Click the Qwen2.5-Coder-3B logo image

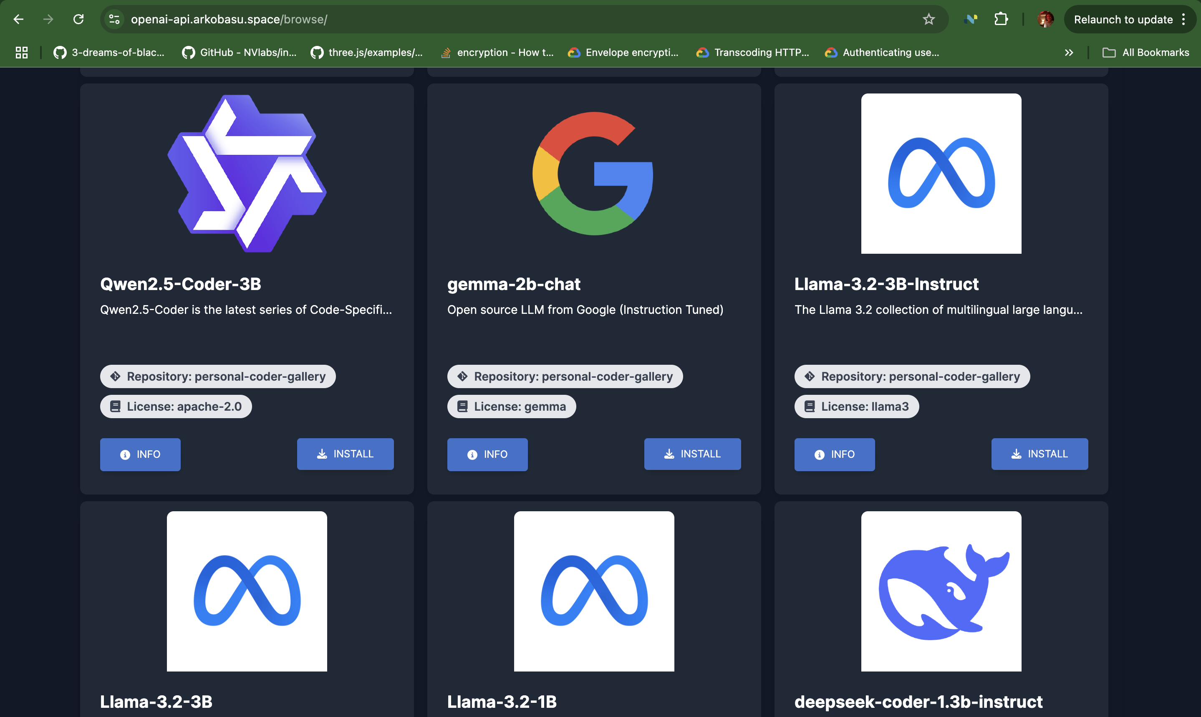tap(247, 174)
